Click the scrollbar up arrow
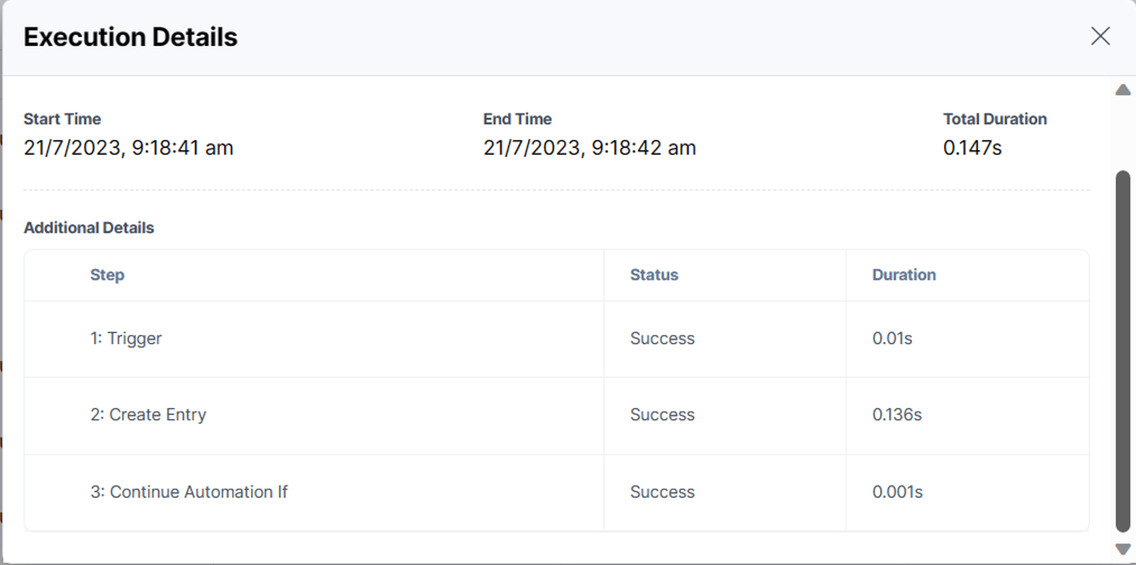This screenshot has height=565, width=1136. [x=1123, y=90]
